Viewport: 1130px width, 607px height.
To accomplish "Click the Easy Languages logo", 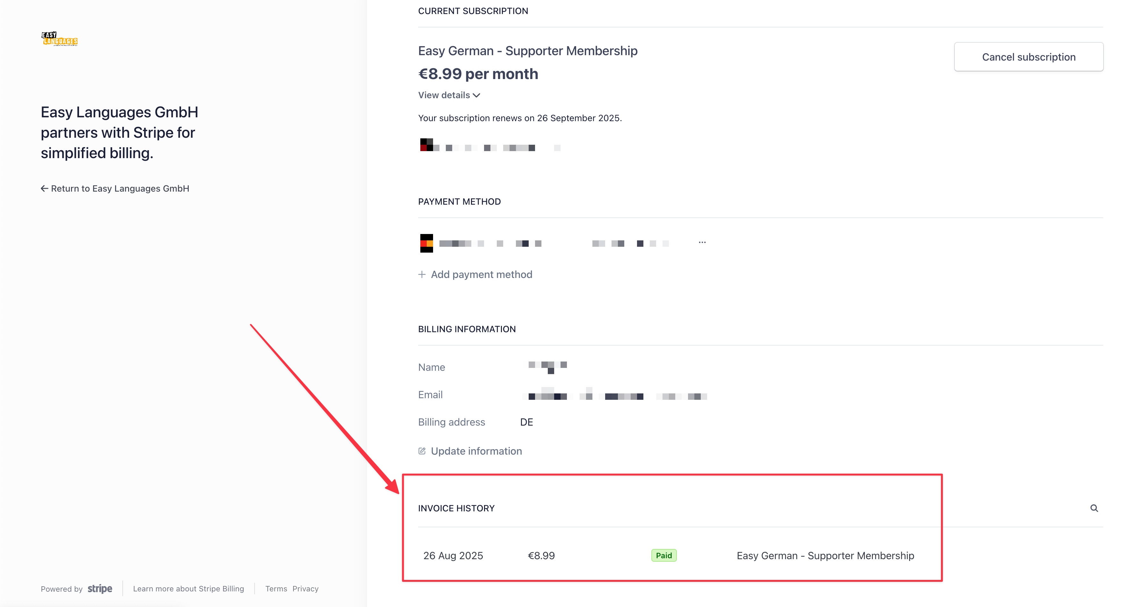I will click(60, 39).
